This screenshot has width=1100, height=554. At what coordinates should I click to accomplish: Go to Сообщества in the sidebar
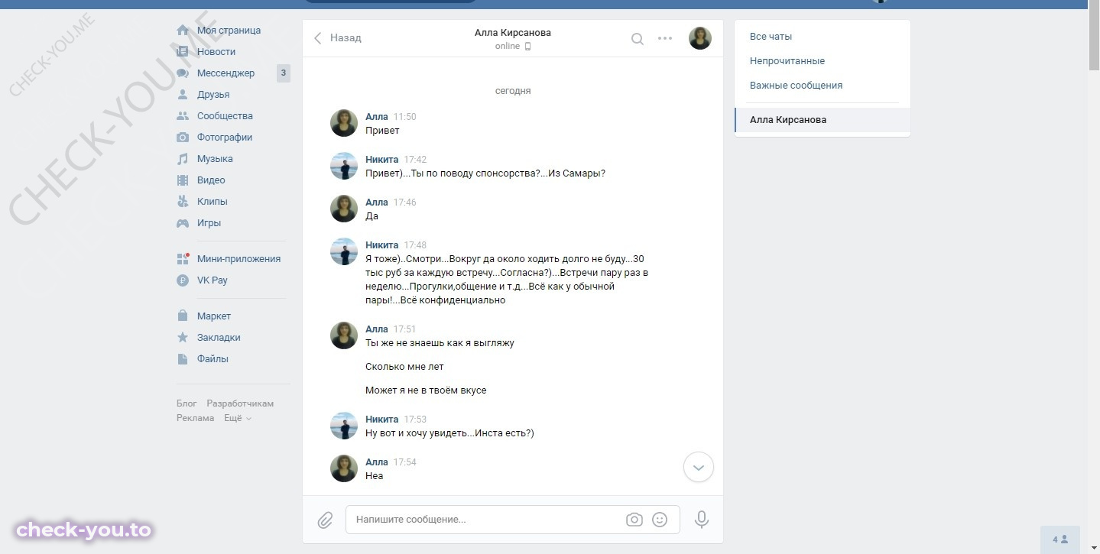coord(225,116)
